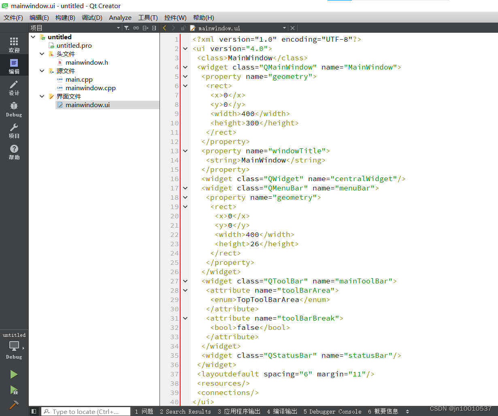Image resolution: width=498 pixels, height=416 pixels.
Task: Select mainwindow.cpp in project tree
Action: click(x=91, y=88)
